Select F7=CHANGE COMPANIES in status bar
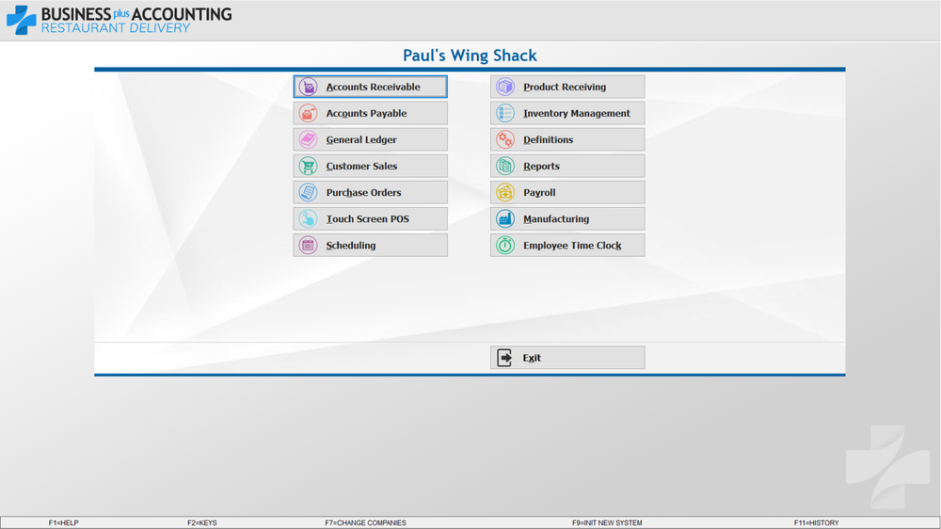The width and height of the screenshot is (941, 529). [x=365, y=522]
